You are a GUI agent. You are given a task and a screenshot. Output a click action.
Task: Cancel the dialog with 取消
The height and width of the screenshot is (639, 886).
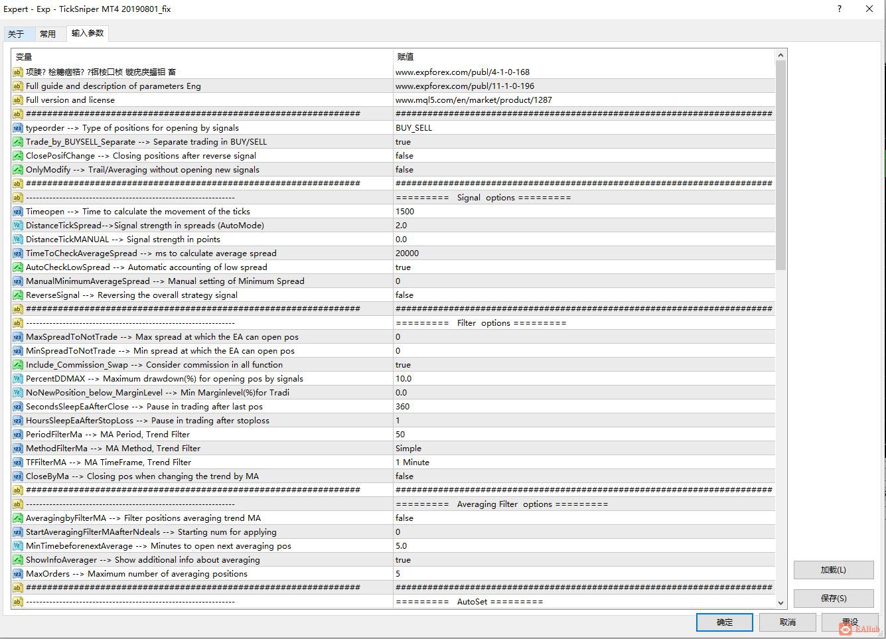(788, 622)
